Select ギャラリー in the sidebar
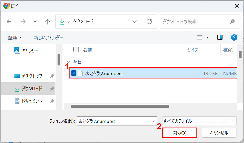The height and width of the screenshot is (143, 244). coord(26,51)
